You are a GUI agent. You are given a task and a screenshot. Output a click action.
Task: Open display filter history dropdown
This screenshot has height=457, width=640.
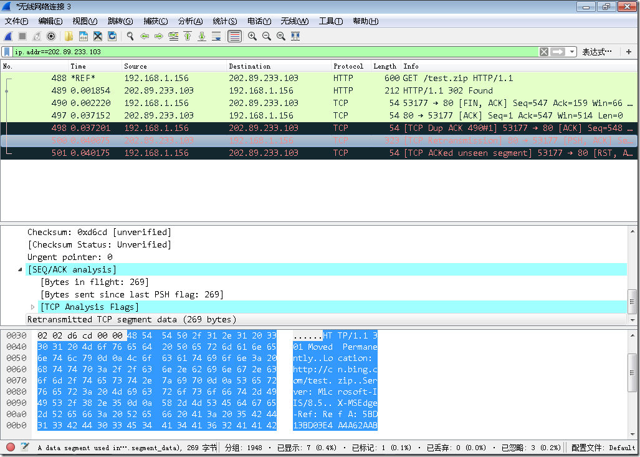pos(572,52)
